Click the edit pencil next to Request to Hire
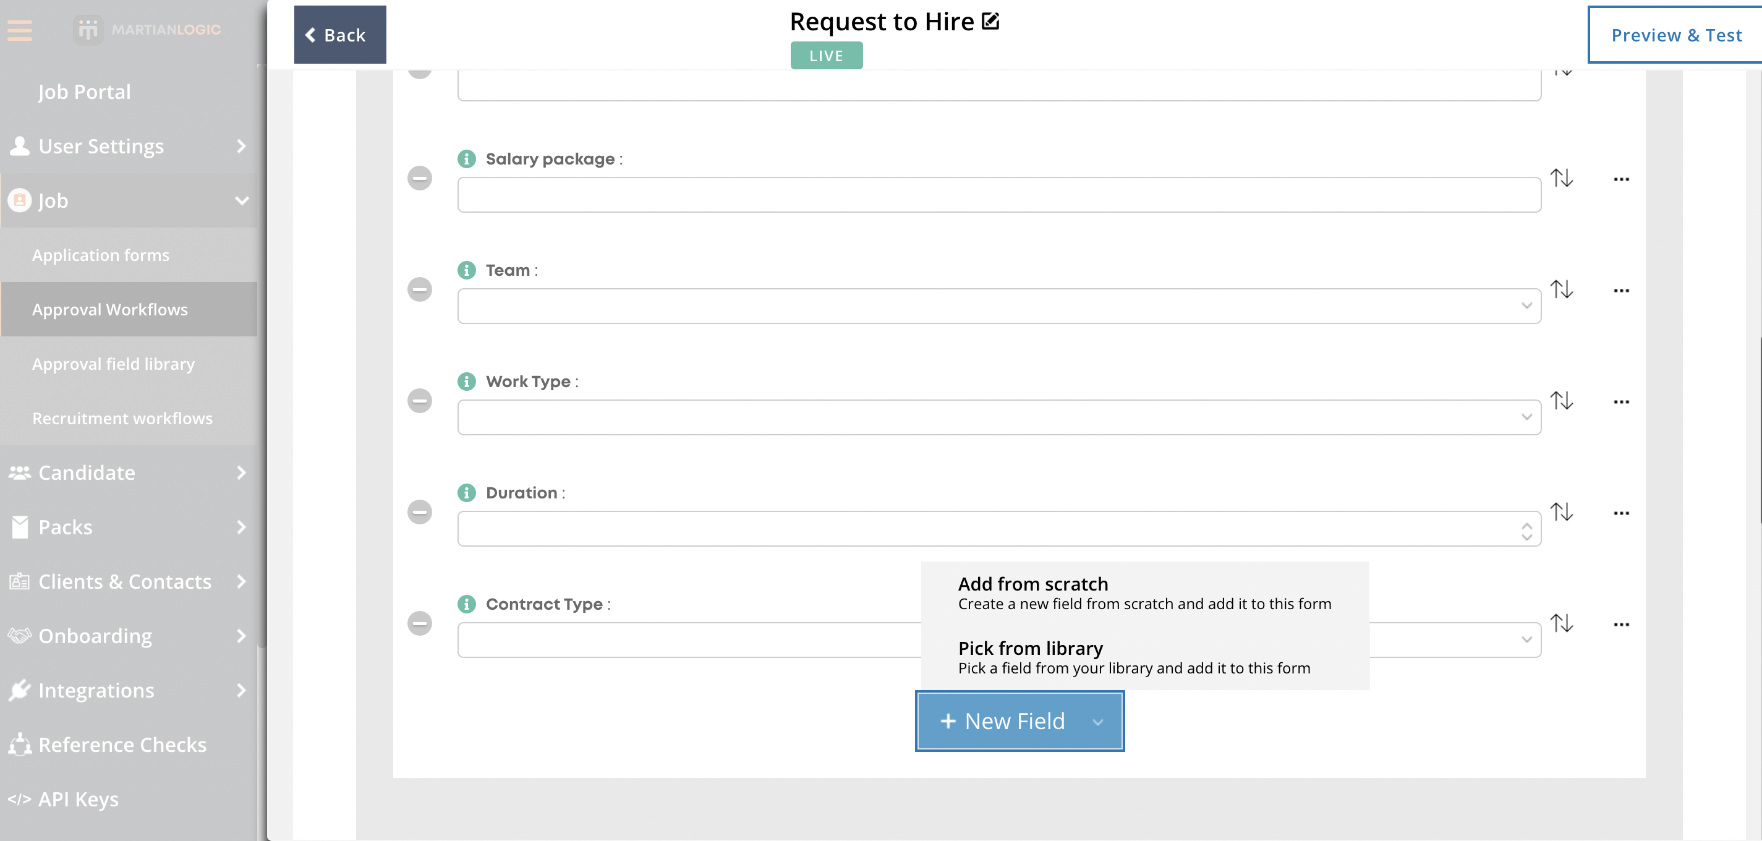This screenshot has height=841, width=1762. coord(990,21)
